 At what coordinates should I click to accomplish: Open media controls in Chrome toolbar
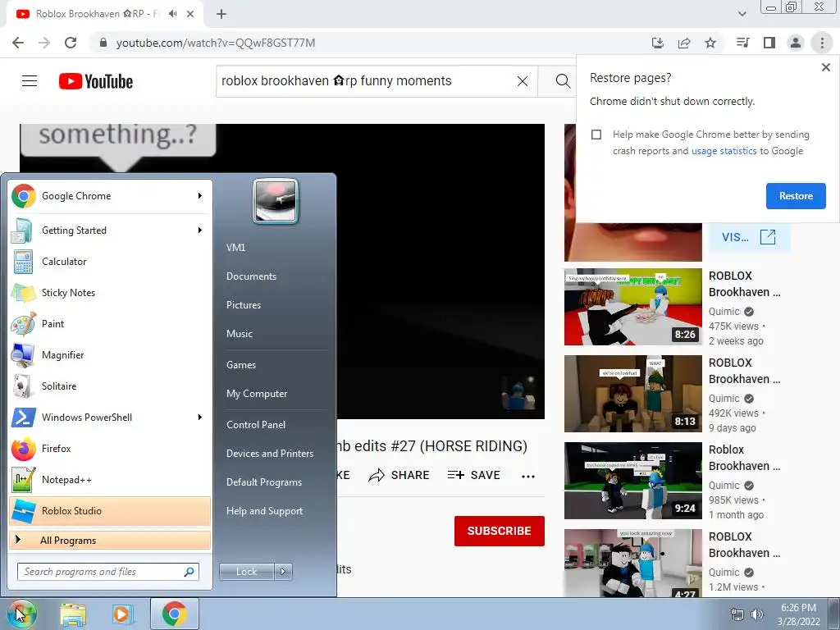tap(743, 43)
